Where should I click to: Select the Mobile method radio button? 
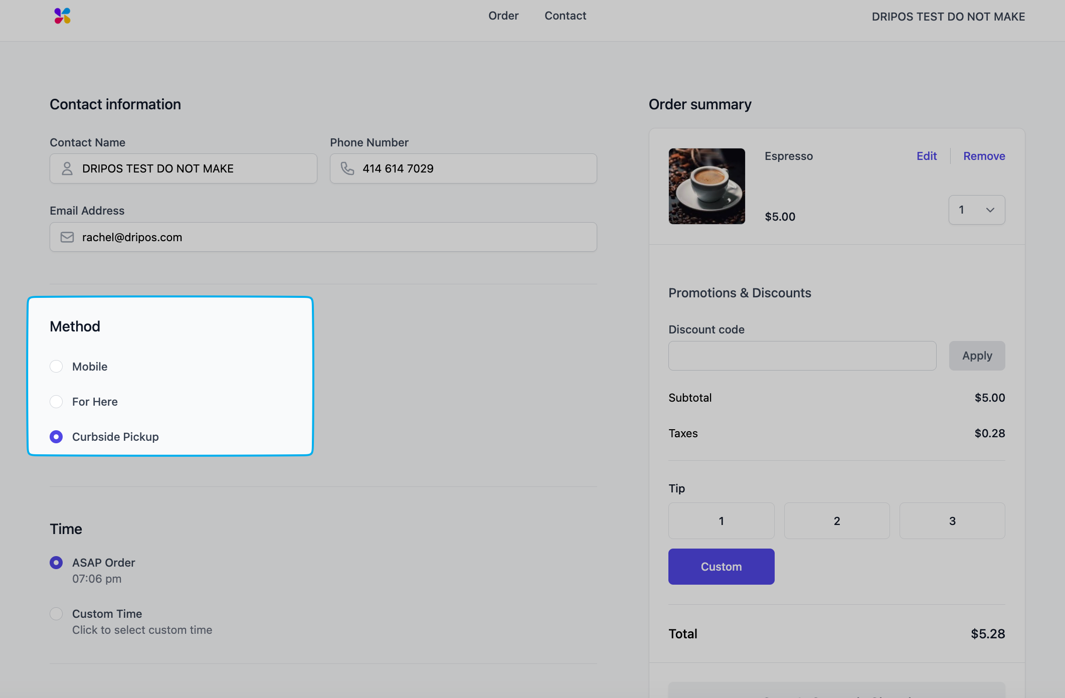(56, 367)
